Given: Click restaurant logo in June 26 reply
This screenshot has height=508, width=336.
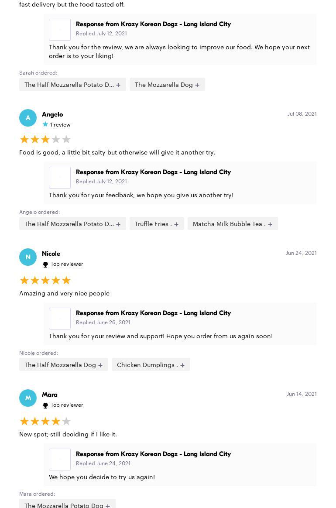Looking at the screenshot, I should (x=60, y=319).
